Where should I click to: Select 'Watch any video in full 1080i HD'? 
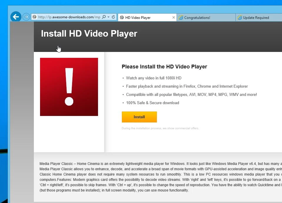click(154, 78)
